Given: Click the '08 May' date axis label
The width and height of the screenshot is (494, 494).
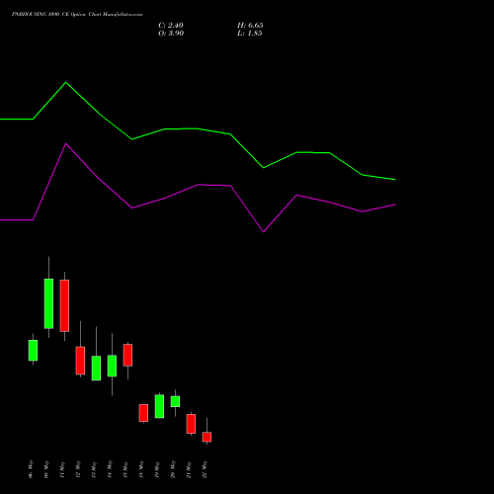Looking at the screenshot, I should pos(46,469).
